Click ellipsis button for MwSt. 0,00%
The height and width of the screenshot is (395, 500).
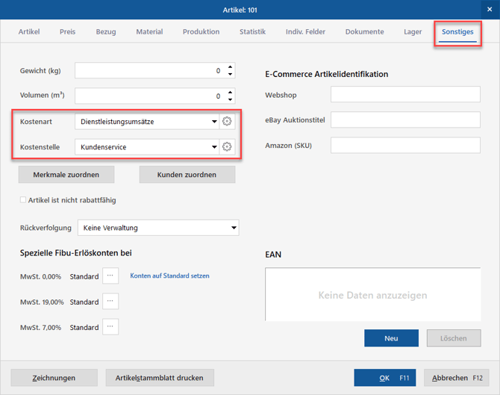coord(110,276)
